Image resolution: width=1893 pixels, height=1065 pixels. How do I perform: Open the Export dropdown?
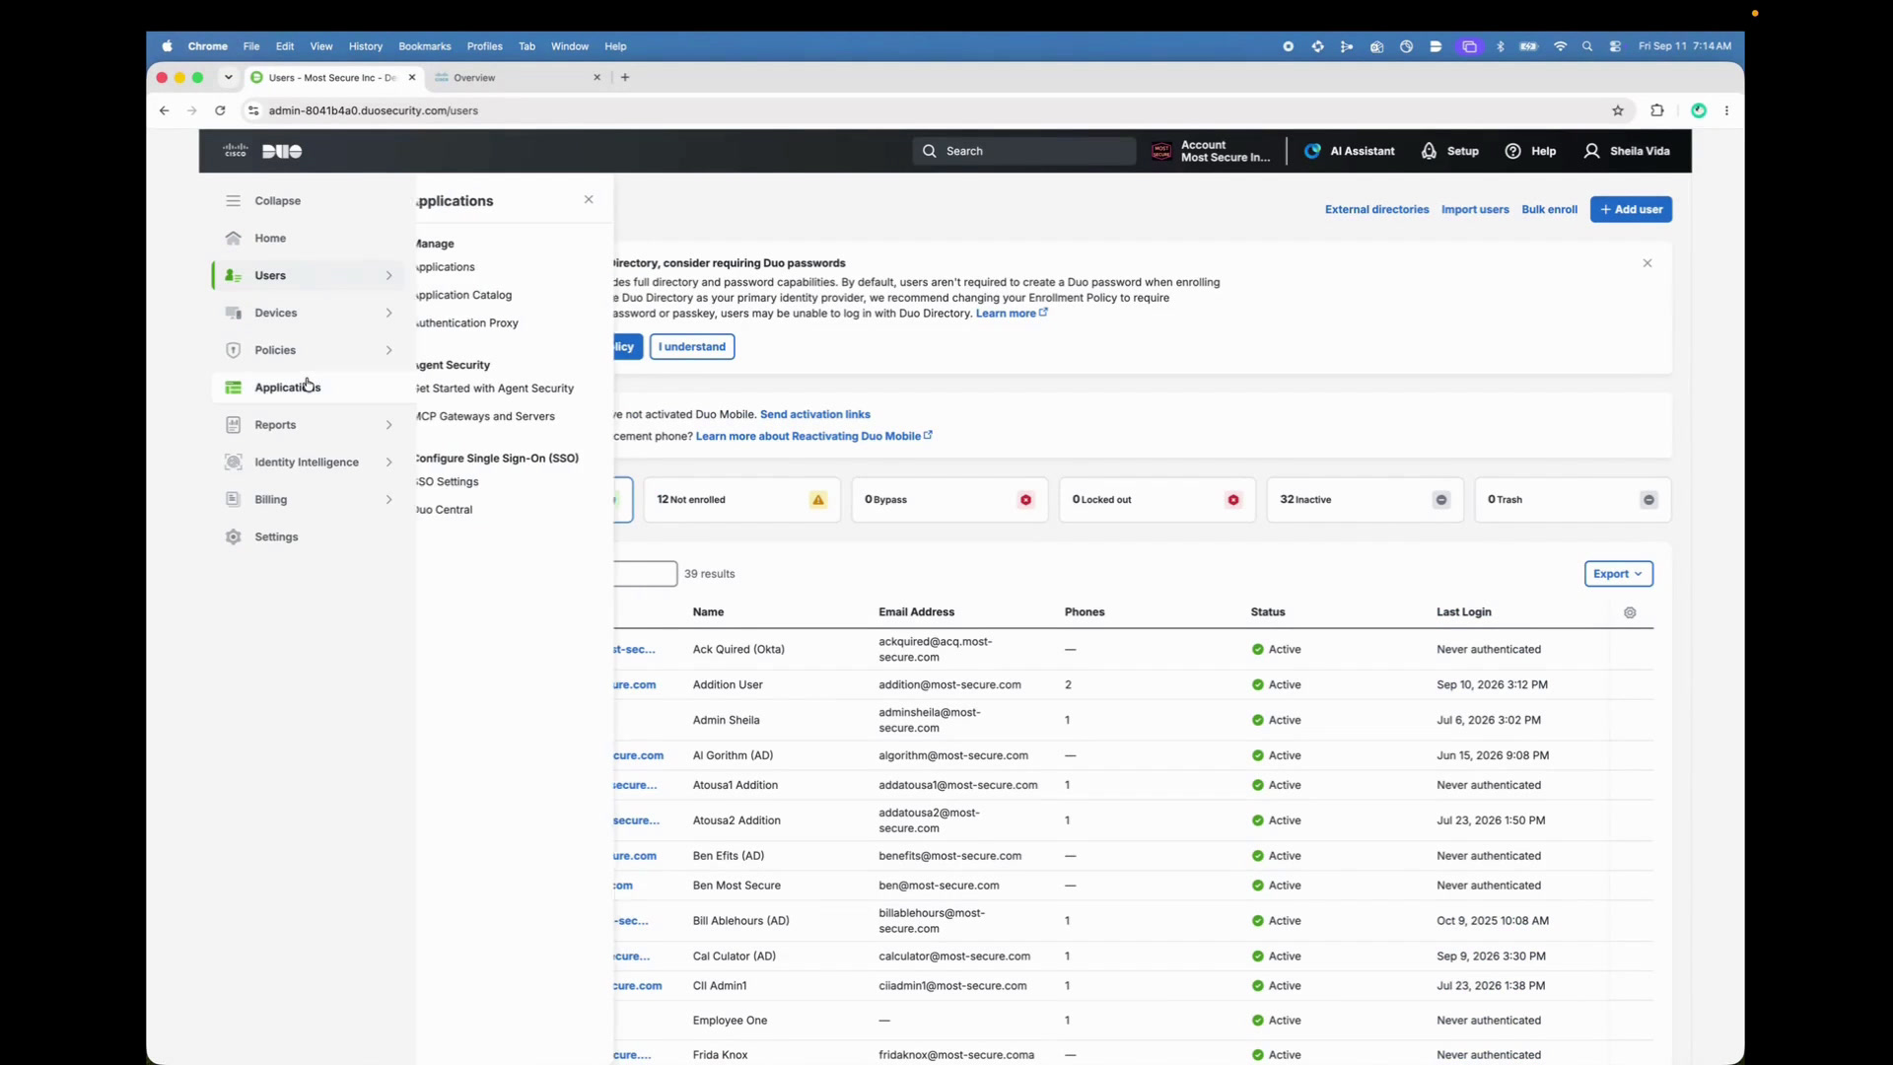1618,574
